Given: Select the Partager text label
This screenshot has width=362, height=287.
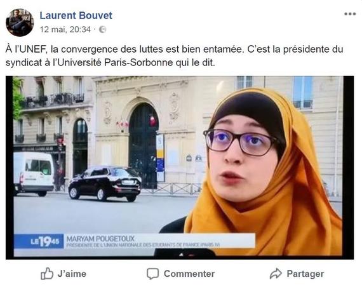Looking at the screenshot, I should click(305, 274).
